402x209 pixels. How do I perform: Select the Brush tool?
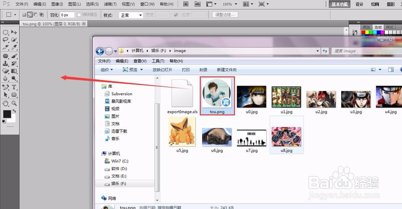[14, 55]
